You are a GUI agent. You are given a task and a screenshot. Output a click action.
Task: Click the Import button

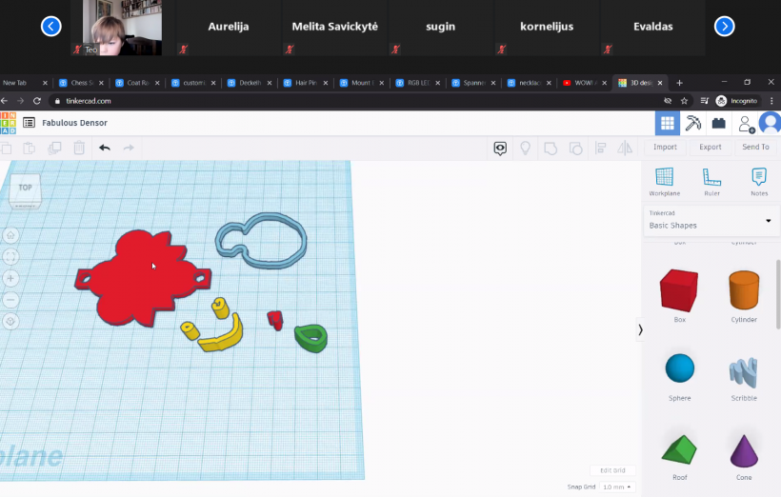coord(665,147)
